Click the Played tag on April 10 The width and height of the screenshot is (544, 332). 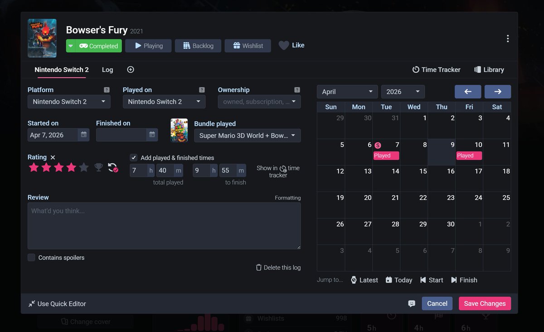coord(469,156)
